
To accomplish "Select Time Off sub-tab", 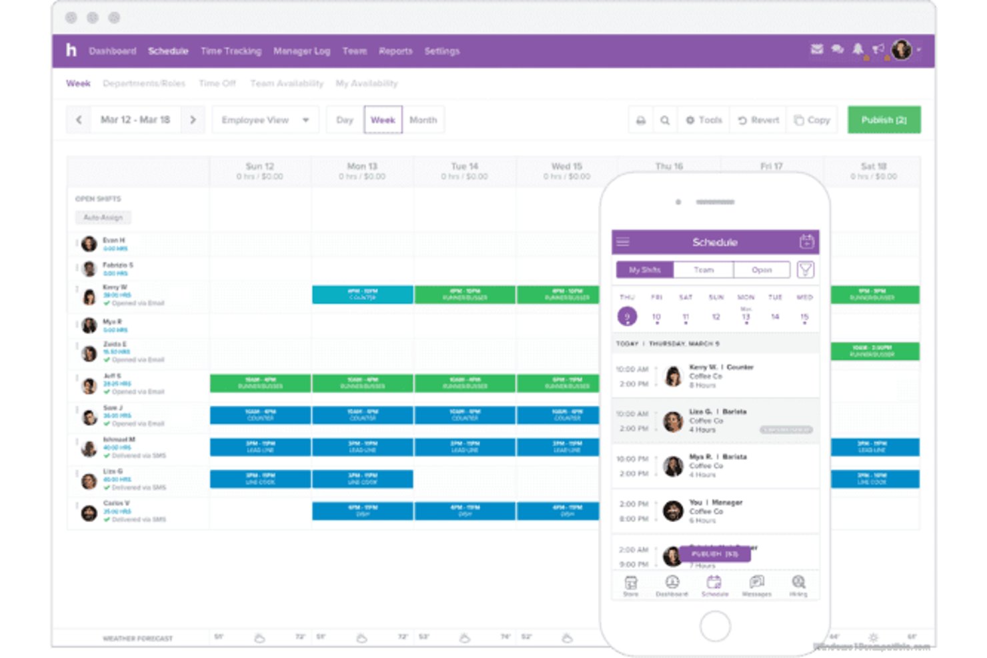I will click(x=217, y=83).
